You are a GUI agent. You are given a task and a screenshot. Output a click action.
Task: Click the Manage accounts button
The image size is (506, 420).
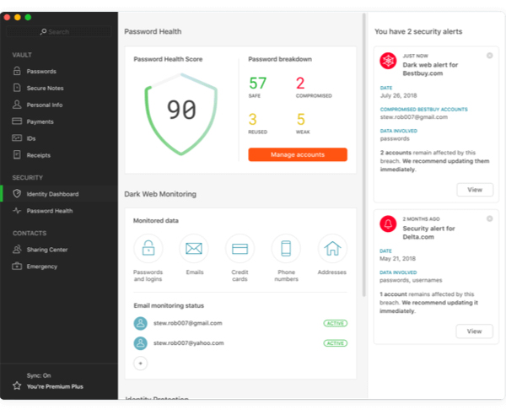tap(298, 154)
